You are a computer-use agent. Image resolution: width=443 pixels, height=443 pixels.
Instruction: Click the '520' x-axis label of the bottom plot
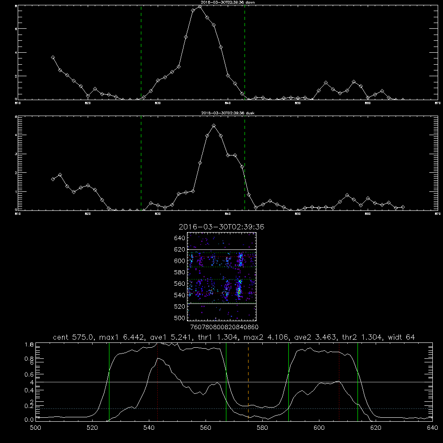click(x=92, y=428)
